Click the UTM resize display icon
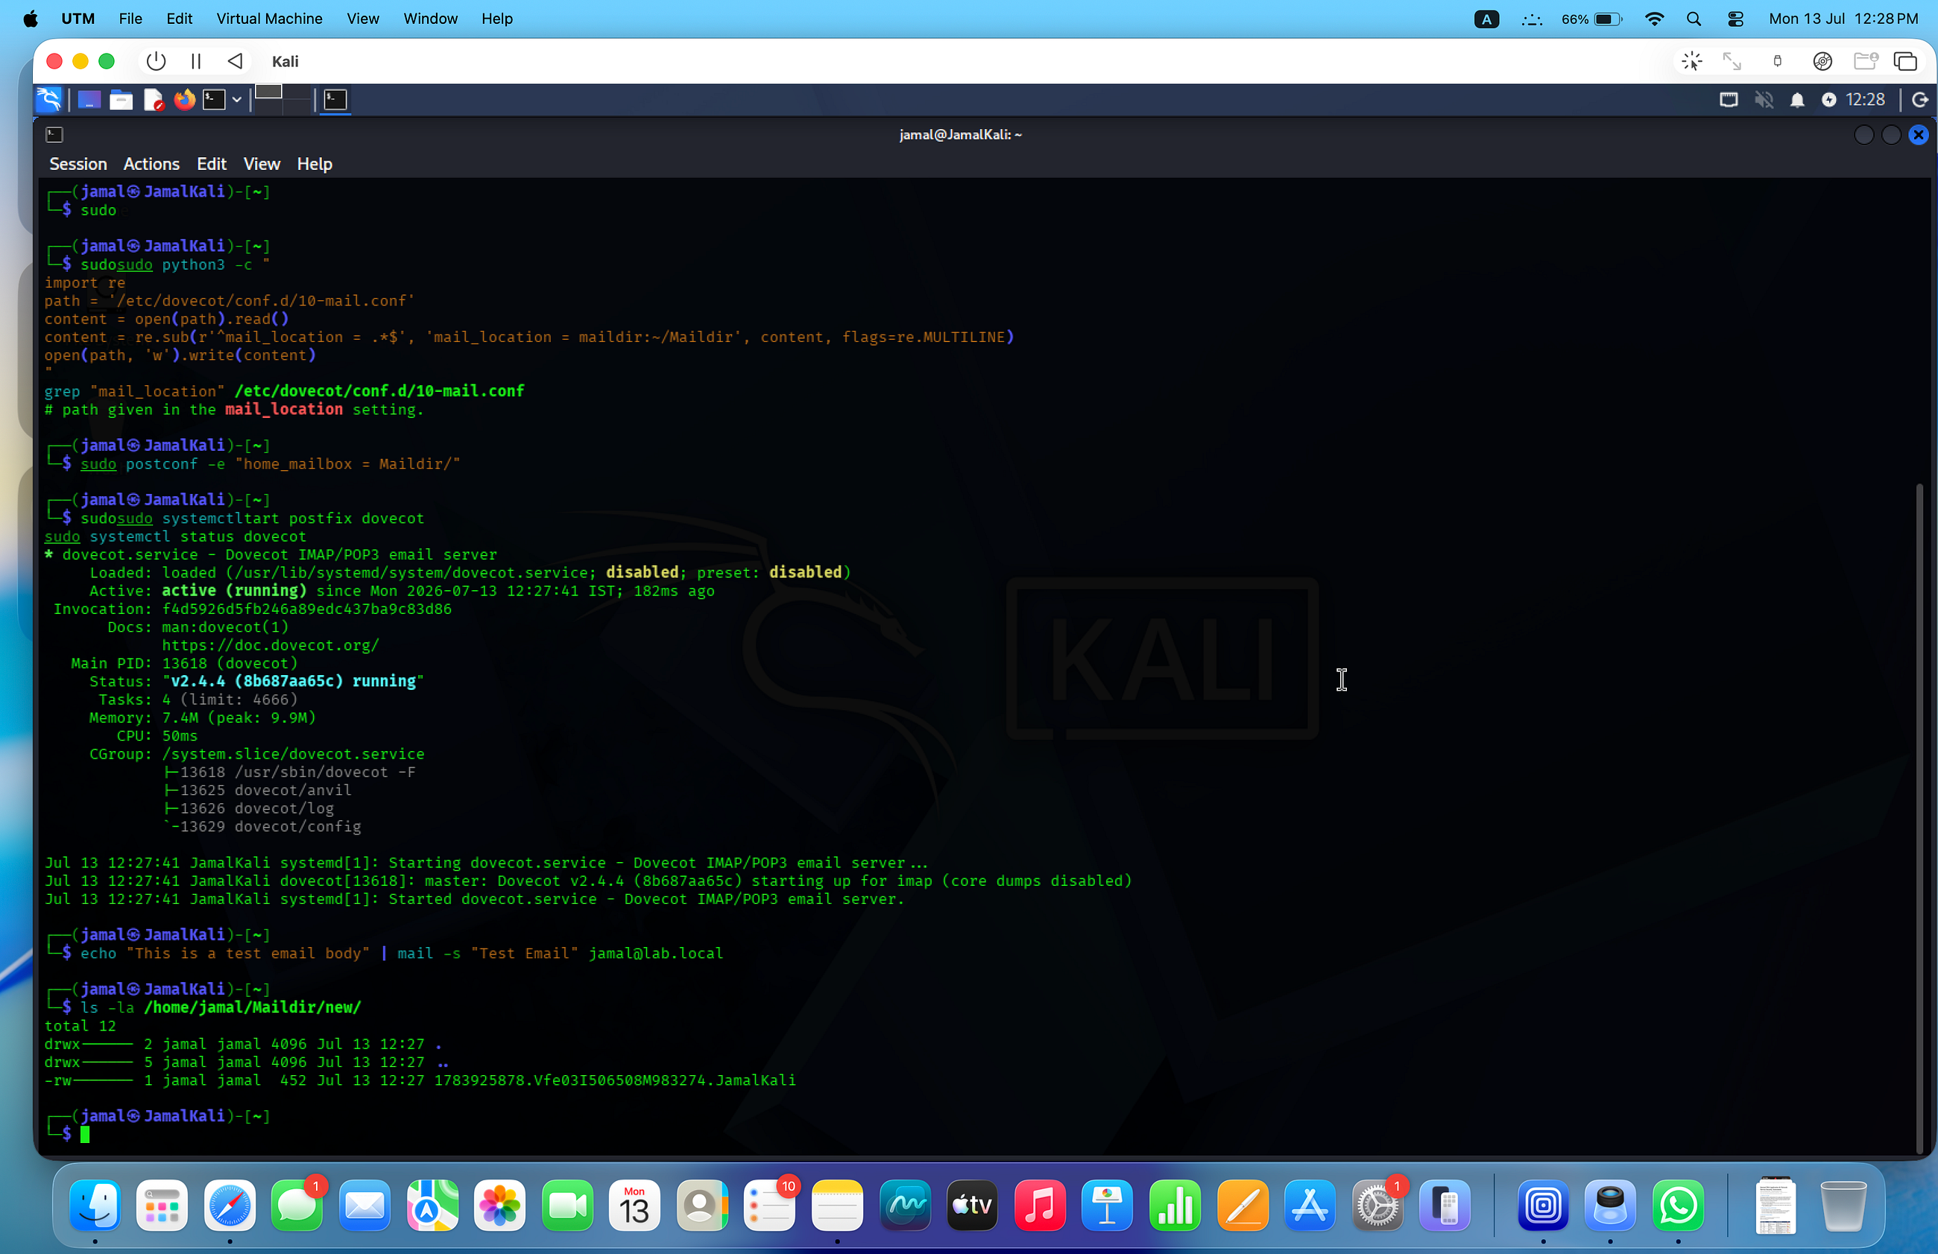The width and height of the screenshot is (1938, 1254). pos(1732,61)
